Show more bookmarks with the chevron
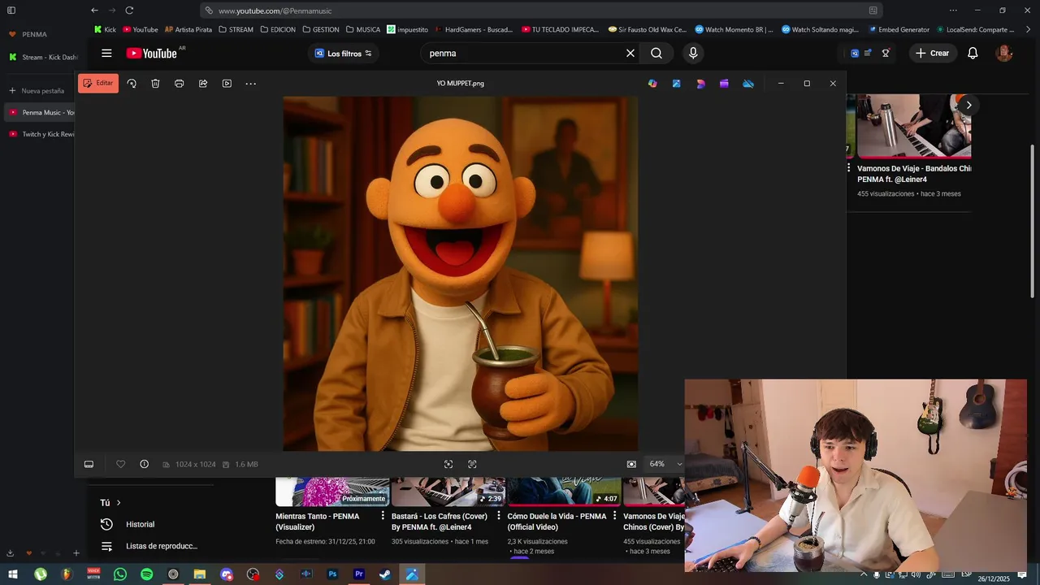This screenshot has width=1040, height=585. click(x=1029, y=29)
